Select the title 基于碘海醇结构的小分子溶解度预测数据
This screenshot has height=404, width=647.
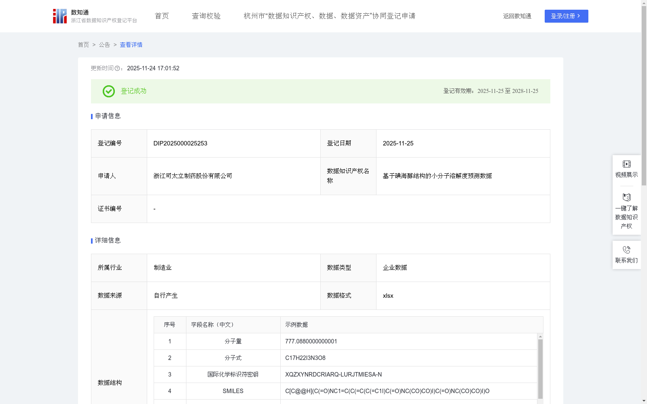pos(438,176)
